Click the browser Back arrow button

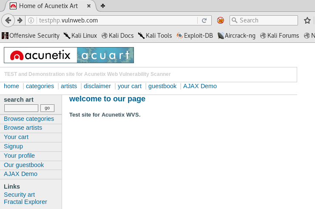[x=8, y=20]
